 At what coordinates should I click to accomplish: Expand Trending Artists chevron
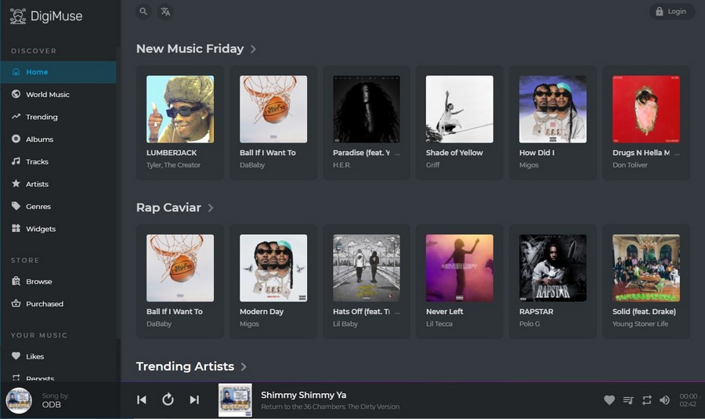(244, 367)
